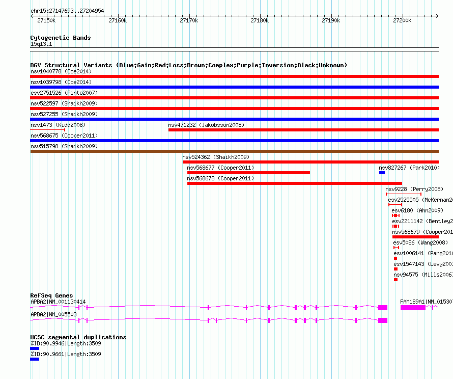This screenshot has height=379, width=453.
Task: Click the nsv9228 (Perry2008) label
Action: click(414, 189)
